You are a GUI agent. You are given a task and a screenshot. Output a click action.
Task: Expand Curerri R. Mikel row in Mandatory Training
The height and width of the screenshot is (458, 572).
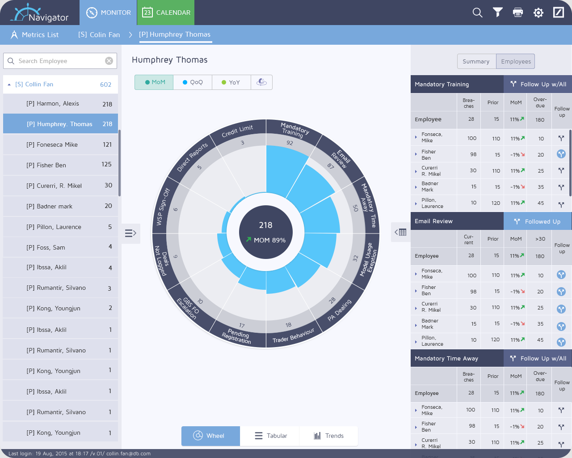tap(416, 171)
